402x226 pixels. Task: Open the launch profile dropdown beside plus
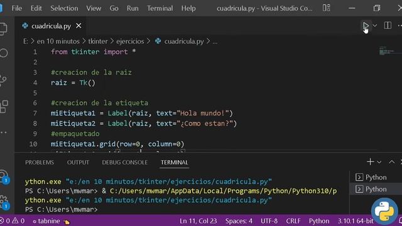point(379,162)
